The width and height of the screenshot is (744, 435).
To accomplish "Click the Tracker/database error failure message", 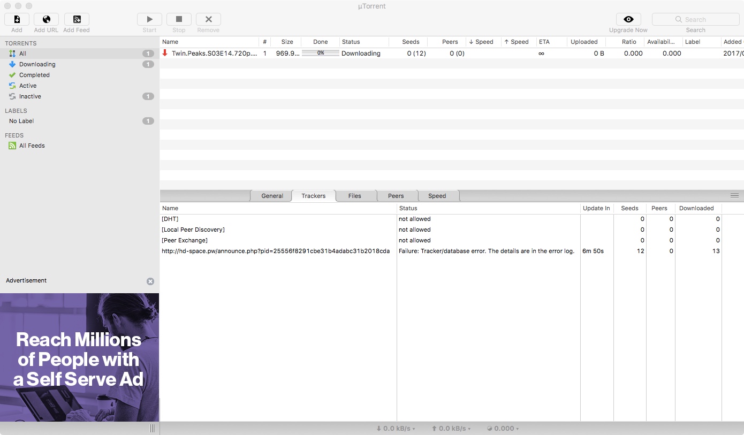I will click(x=487, y=251).
